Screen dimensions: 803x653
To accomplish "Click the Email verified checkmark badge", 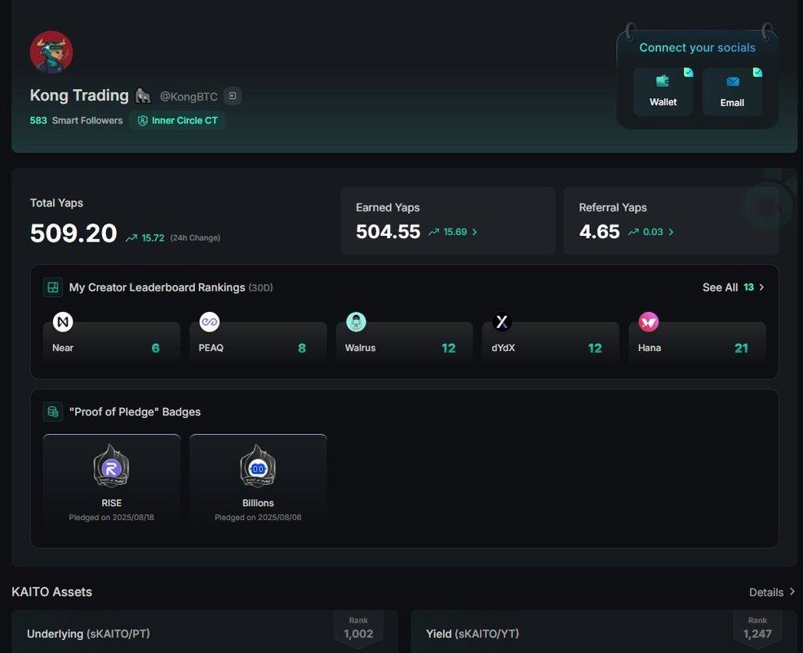I will (x=757, y=72).
